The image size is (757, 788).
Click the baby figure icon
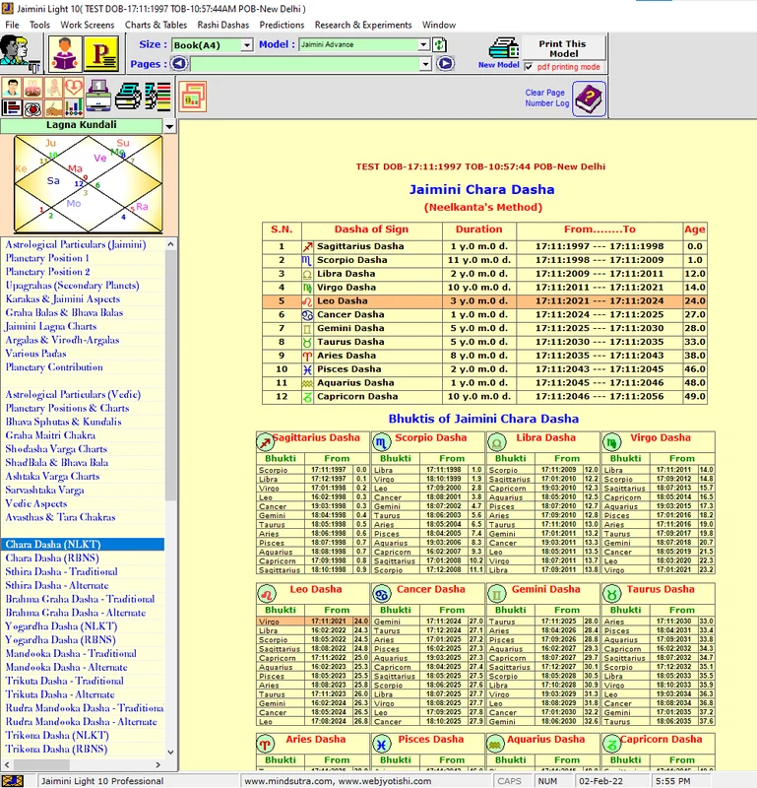[53, 88]
